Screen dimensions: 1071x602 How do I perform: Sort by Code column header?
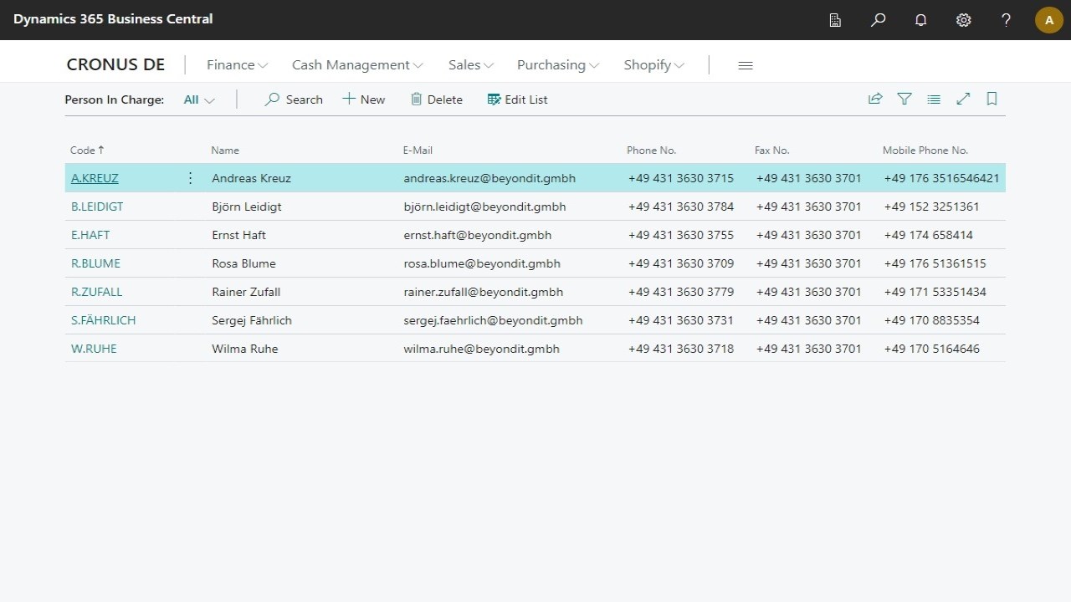[83, 150]
